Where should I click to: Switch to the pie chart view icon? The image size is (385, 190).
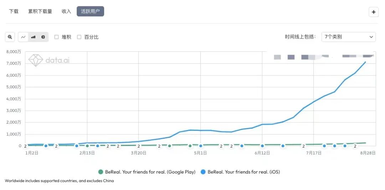point(43,37)
